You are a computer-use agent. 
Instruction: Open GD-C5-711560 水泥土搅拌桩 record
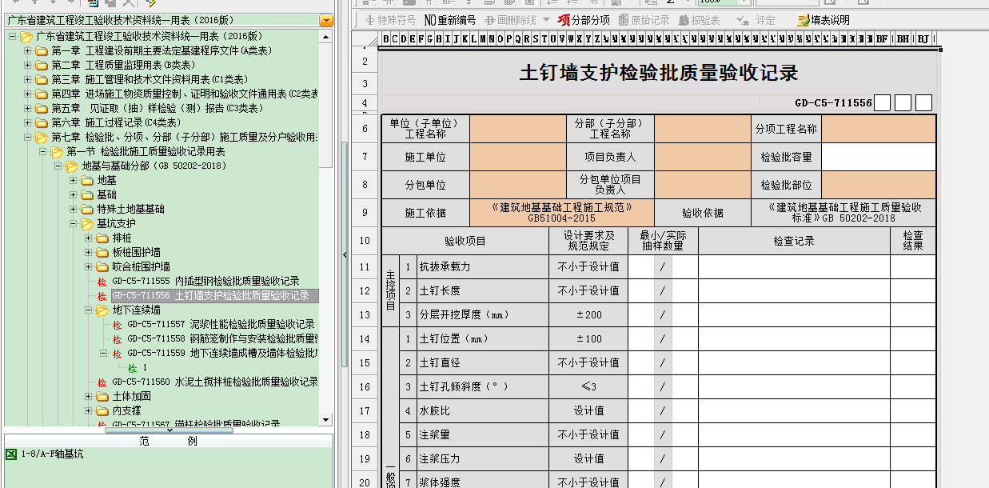click(214, 382)
